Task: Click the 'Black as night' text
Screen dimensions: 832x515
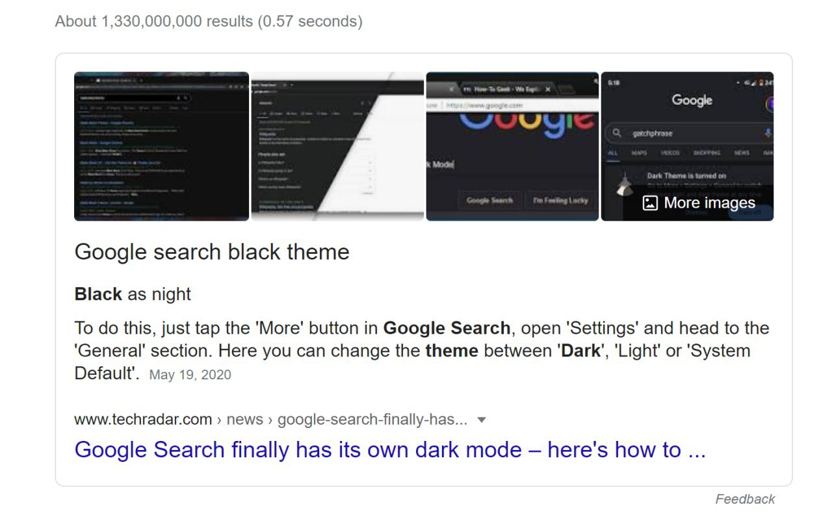Action: [x=133, y=294]
